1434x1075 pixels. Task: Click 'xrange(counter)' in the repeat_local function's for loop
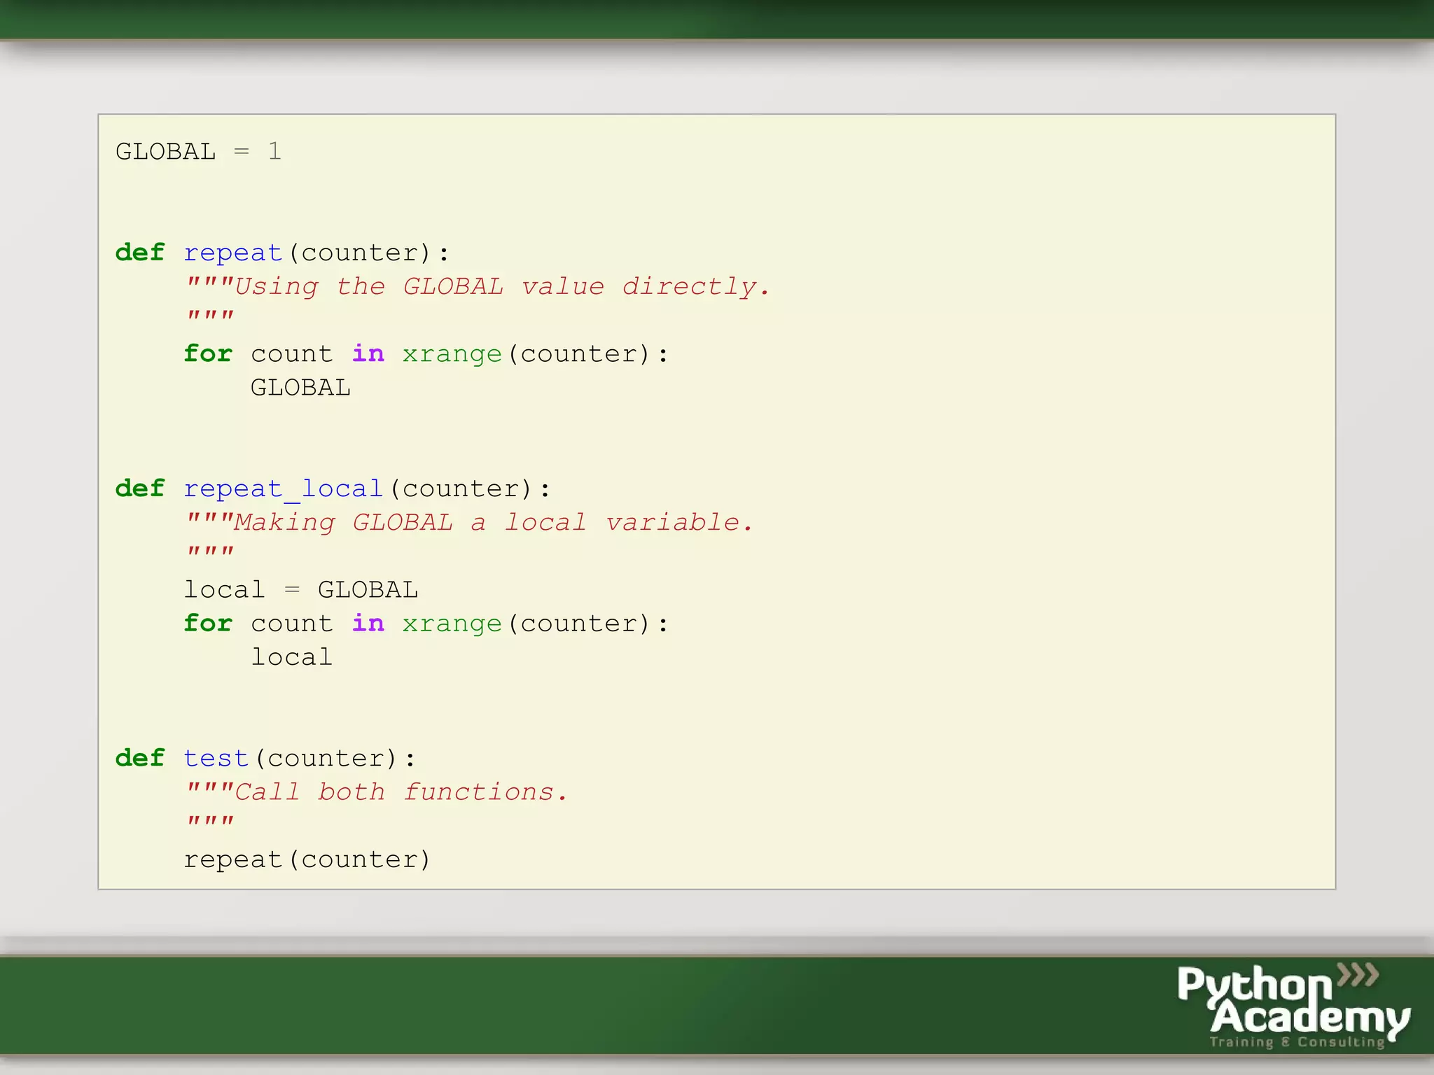point(527,623)
